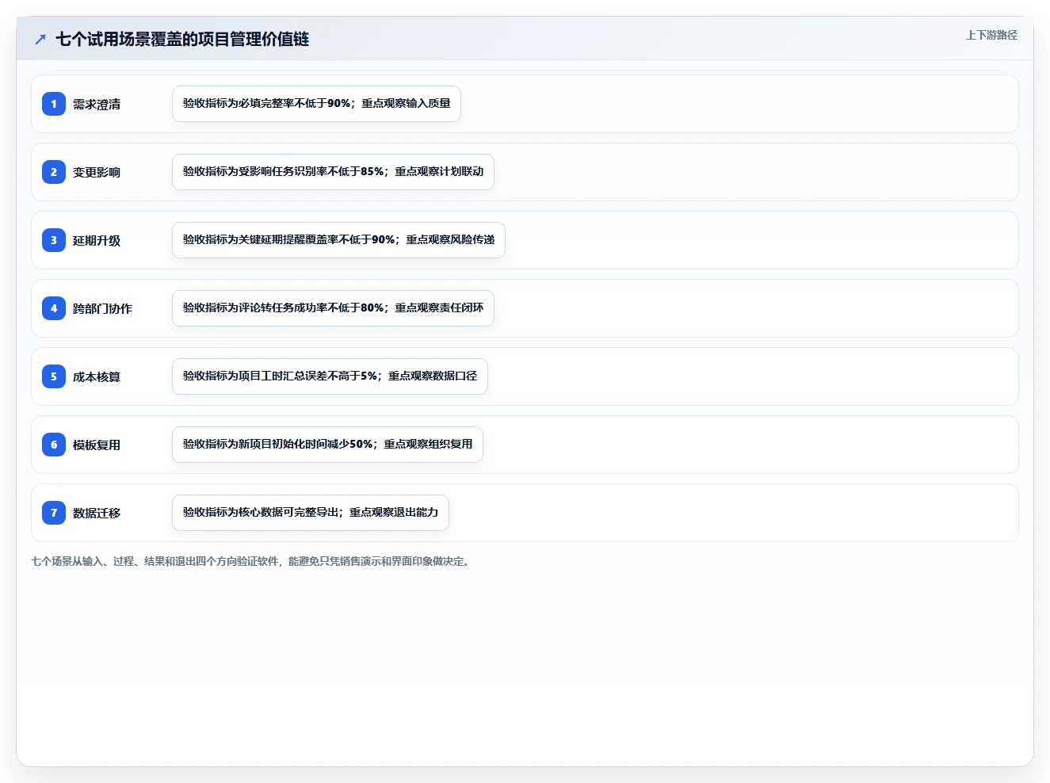Select the 模板复用 scenario label
Screen dimensions: 1050x783
coord(97,445)
